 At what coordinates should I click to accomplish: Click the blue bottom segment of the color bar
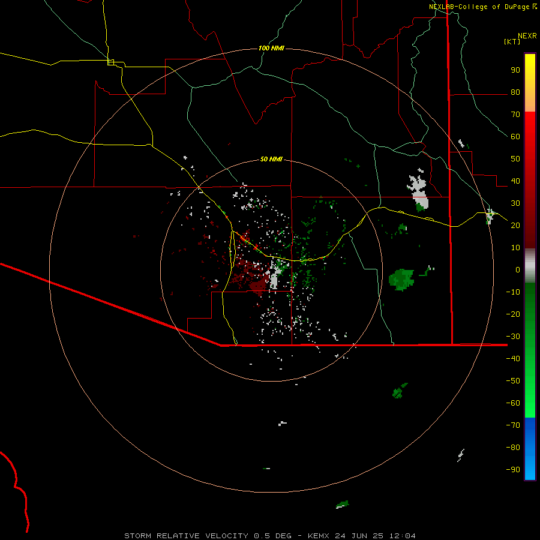(530, 449)
